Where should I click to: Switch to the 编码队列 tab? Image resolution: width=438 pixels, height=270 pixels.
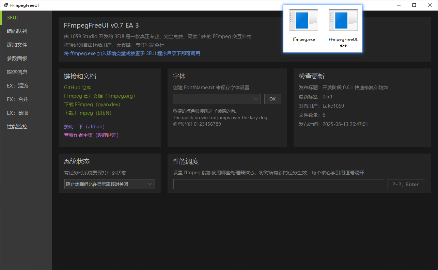tap(26, 31)
